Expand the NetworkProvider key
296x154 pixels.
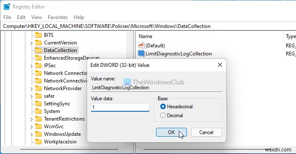31,88
